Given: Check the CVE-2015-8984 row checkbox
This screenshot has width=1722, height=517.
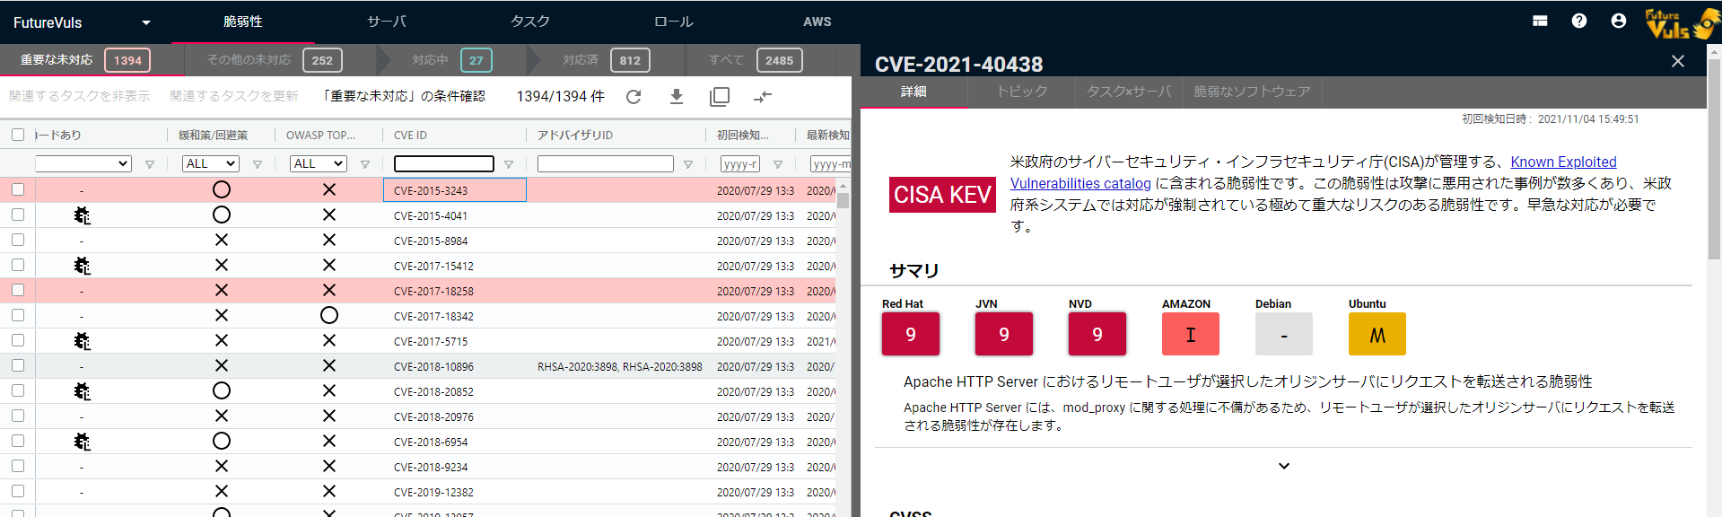Looking at the screenshot, I should point(18,240).
